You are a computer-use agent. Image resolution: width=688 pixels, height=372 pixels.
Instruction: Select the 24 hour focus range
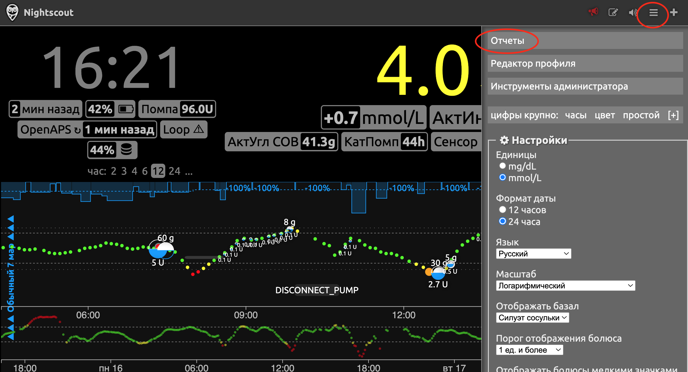(x=174, y=171)
